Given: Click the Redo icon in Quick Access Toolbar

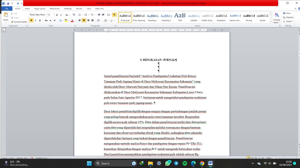Looking at the screenshot, I should pos(18,3).
